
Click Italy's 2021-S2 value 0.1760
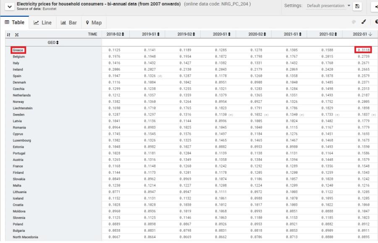click(x=327, y=63)
